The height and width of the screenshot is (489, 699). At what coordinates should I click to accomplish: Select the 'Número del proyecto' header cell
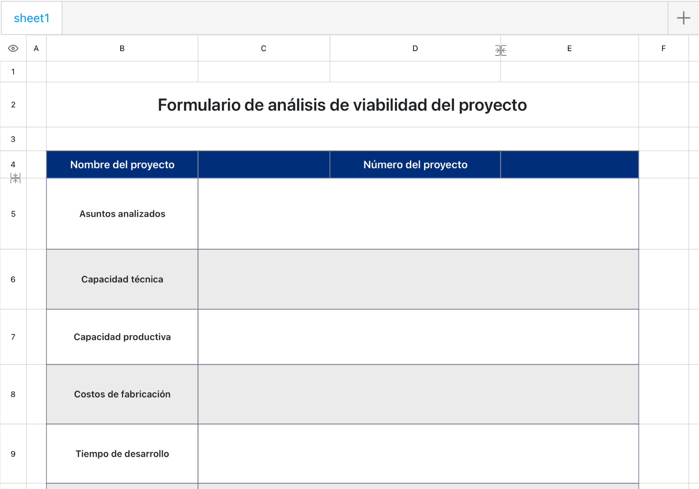click(x=415, y=164)
